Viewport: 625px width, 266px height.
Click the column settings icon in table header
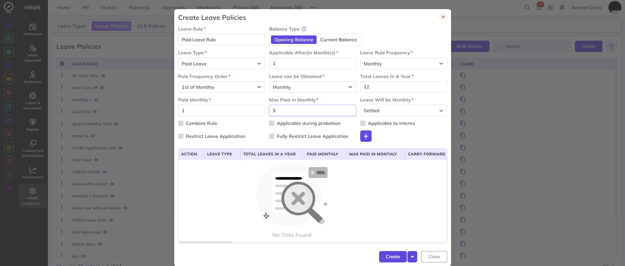click(62, 64)
